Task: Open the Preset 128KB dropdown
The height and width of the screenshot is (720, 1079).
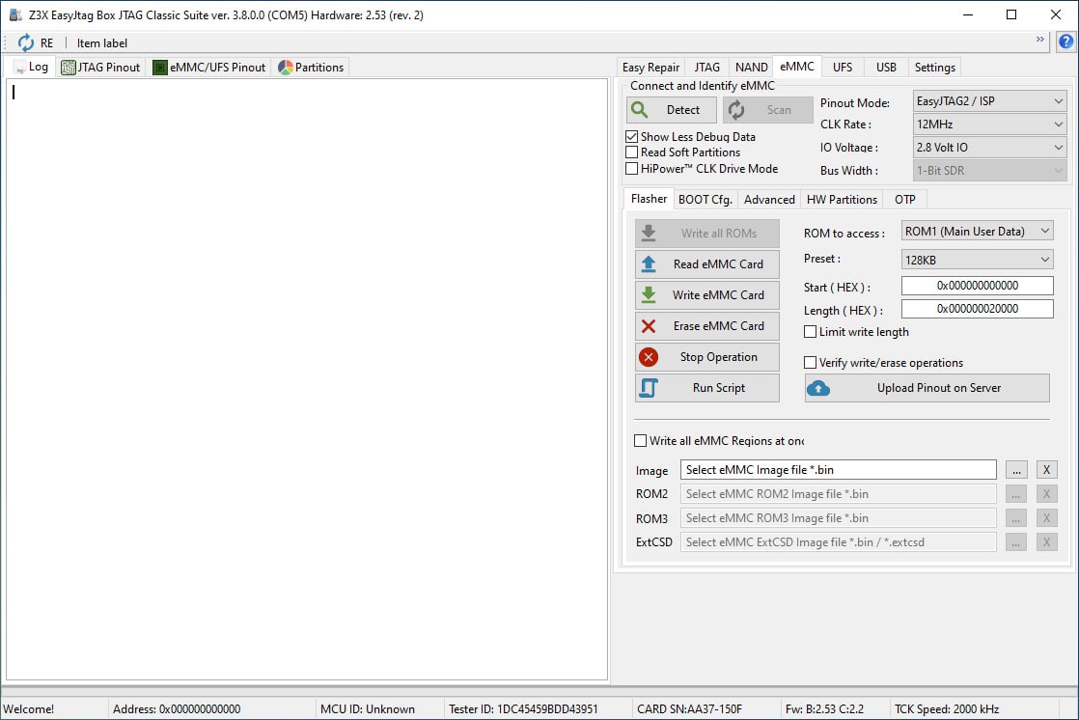Action: [977, 261]
